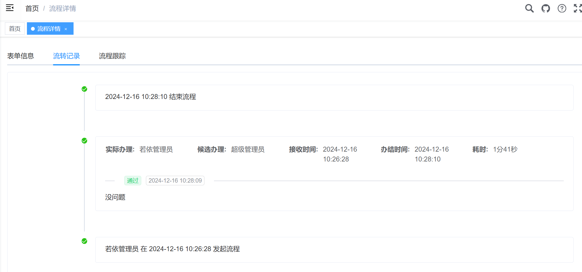
Task: Select the 结束流程 timeline card
Action: [334, 98]
